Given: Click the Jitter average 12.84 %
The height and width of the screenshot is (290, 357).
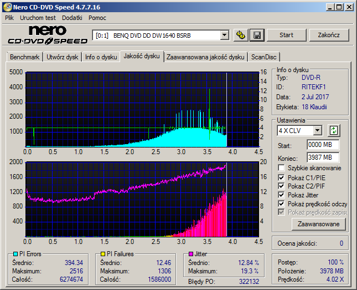Looking at the screenshot, I should click(249, 263).
